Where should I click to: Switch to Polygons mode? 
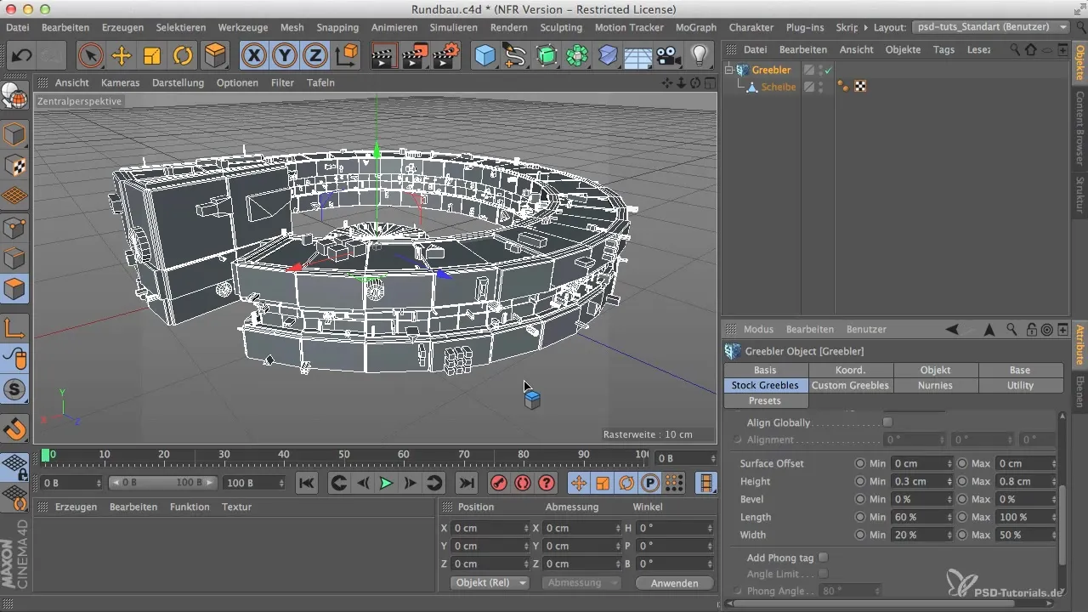point(15,289)
